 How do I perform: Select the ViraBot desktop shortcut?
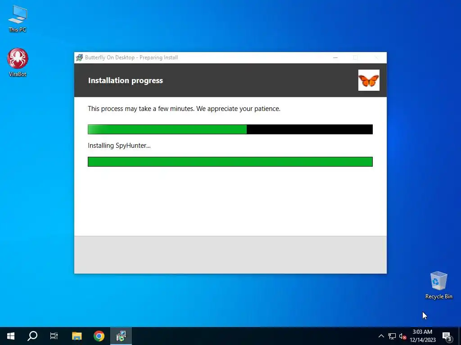[18, 62]
